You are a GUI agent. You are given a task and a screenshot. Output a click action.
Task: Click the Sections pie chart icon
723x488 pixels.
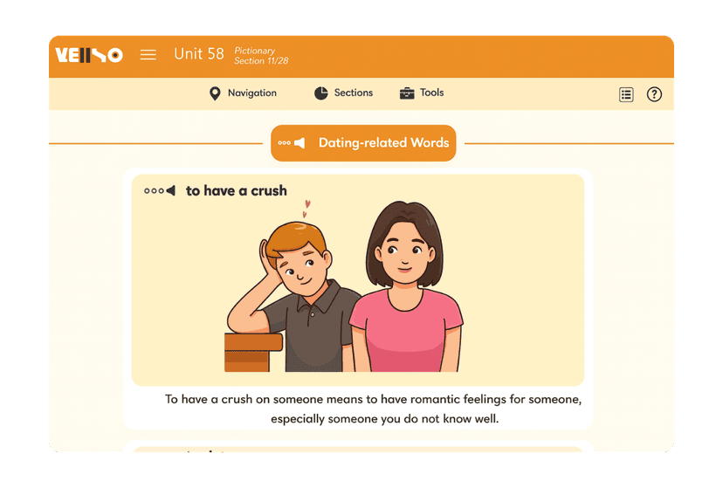[321, 93]
